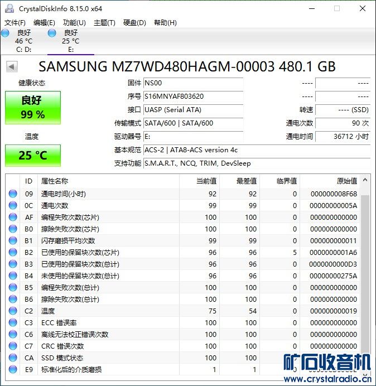Click the serial number field S16MNYAF803620
Viewport: 376px width, 386px height.
193,96
